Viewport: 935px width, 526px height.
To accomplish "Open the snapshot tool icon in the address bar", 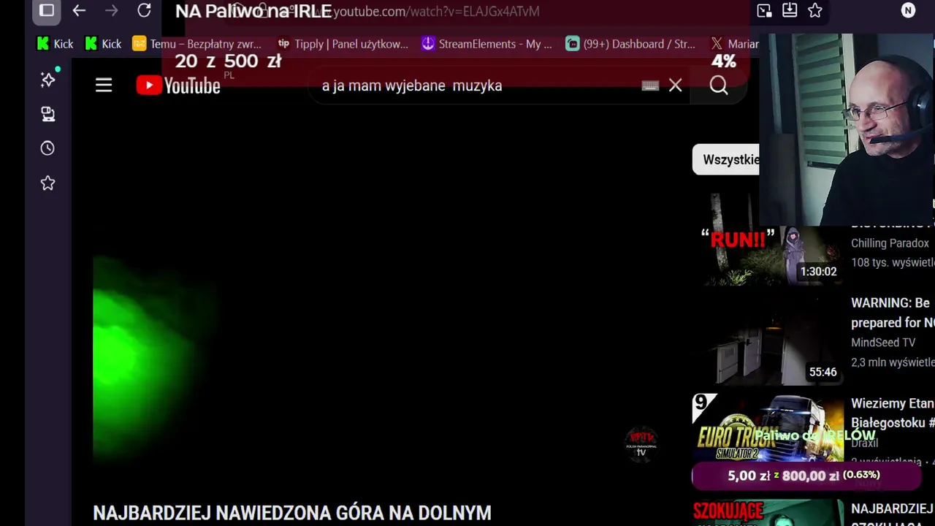I will (764, 10).
